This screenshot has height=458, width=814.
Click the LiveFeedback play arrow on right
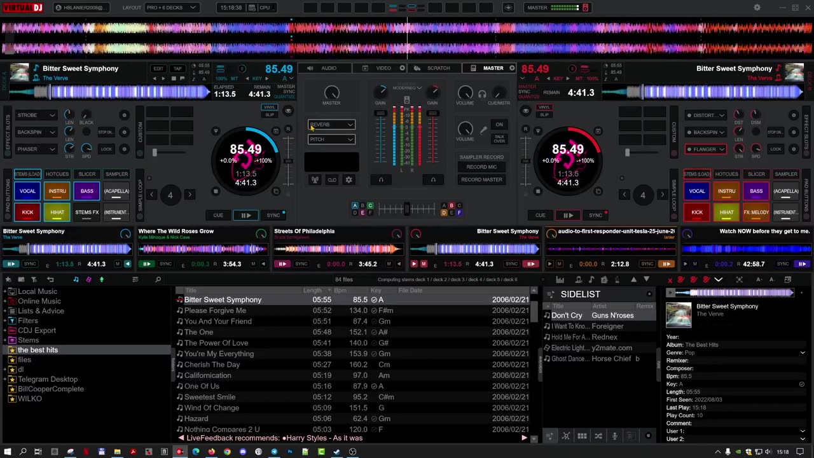pos(524,438)
